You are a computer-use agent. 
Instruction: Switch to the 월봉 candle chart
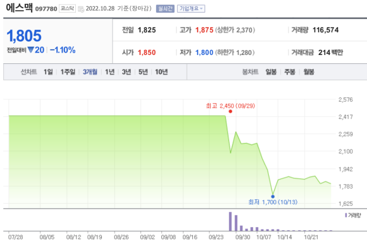[x=309, y=72]
